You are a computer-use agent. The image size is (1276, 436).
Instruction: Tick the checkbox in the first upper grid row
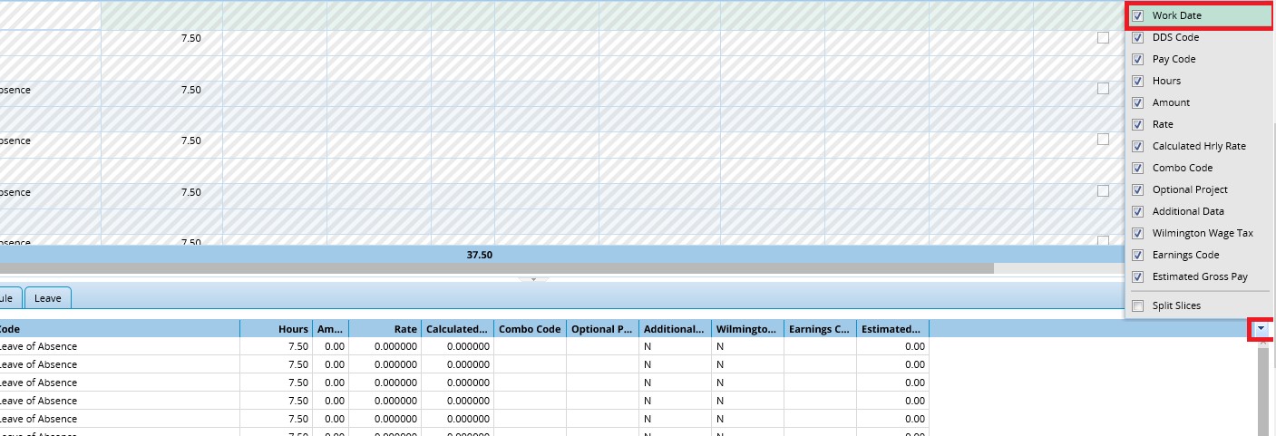[1102, 38]
